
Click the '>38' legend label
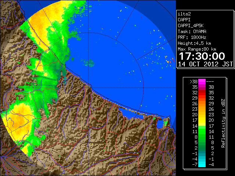click(194, 82)
